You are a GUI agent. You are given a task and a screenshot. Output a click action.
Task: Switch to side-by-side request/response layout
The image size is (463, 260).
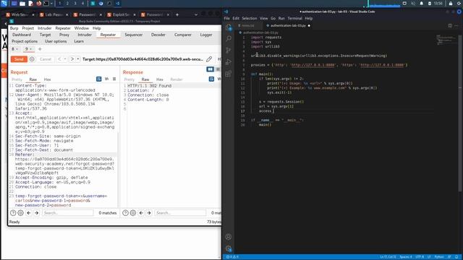coord(210,69)
